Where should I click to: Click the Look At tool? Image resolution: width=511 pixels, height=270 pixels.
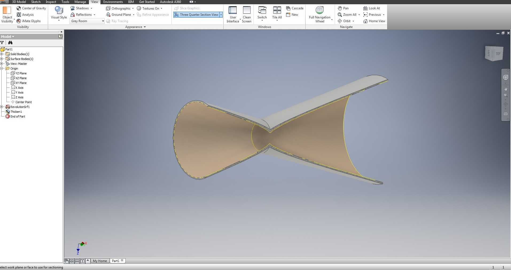(372, 8)
